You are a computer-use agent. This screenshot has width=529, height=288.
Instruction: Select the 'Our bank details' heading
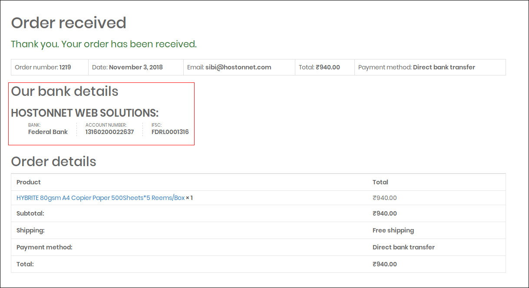click(65, 92)
